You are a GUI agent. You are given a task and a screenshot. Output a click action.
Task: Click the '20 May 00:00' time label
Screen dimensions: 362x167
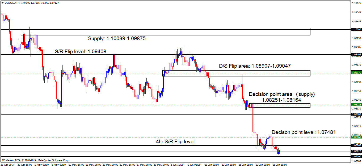pyautogui.click(x=110, y=165)
